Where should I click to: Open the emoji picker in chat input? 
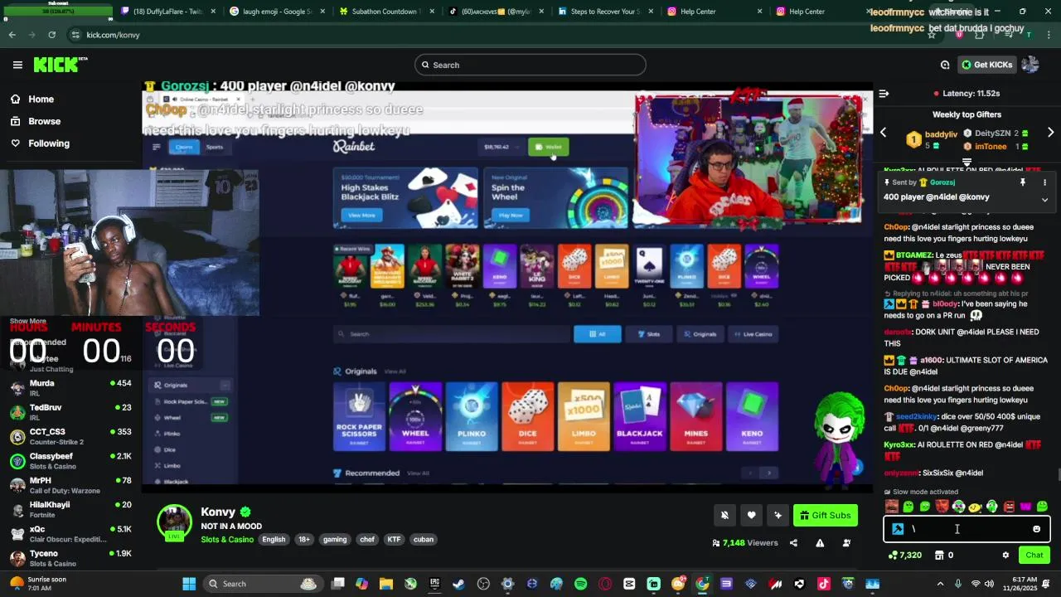tap(1036, 529)
